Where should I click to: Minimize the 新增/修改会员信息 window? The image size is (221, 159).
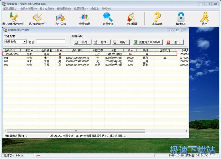click(x=170, y=30)
